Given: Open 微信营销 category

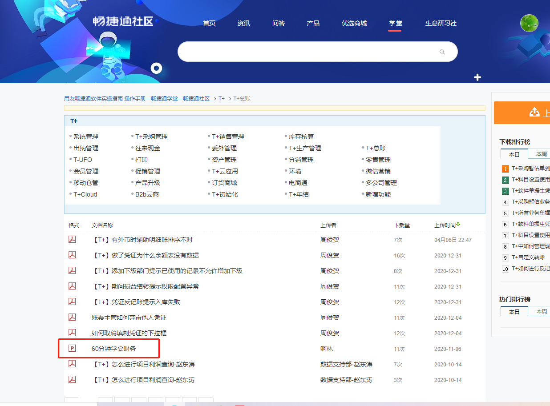Looking at the screenshot, I should (x=378, y=171).
